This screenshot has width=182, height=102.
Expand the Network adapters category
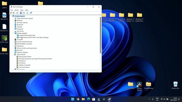point(13,52)
